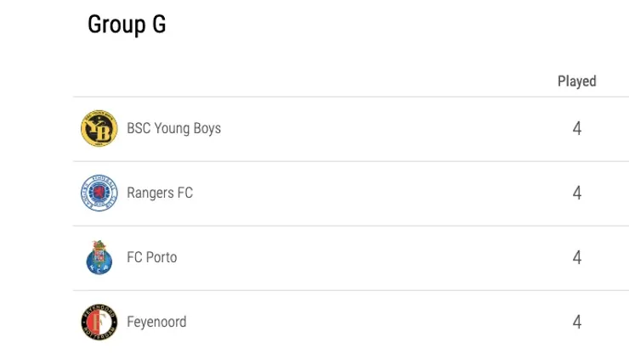The height and width of the screenshot is (353, 629).
Task: Click the Group G heading
Action: coord(127,25)
